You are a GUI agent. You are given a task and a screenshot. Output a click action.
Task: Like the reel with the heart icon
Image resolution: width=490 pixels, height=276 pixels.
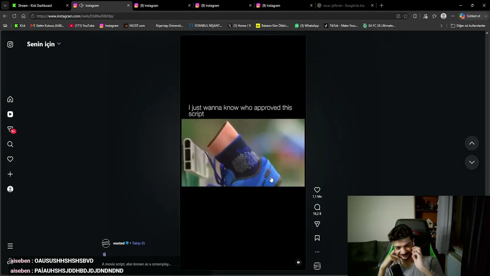(317, 190)
